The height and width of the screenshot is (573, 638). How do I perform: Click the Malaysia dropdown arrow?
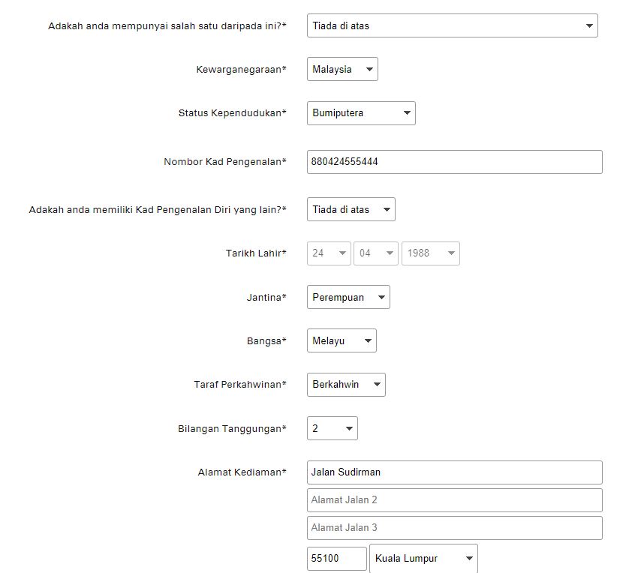369,70
